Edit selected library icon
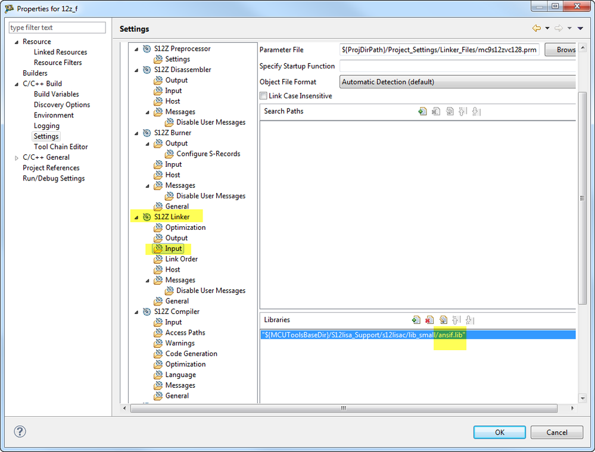The image size is (595, 452). (443, 320)
